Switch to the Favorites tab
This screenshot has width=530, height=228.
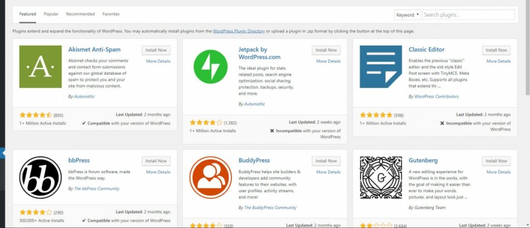(111, 14)
